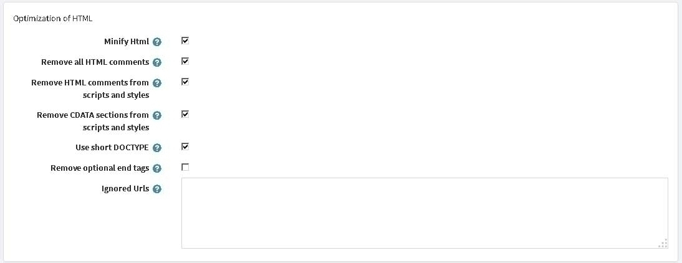
Task: Enable the Remove optional end tags checkbox
Action: pos(185,168)
